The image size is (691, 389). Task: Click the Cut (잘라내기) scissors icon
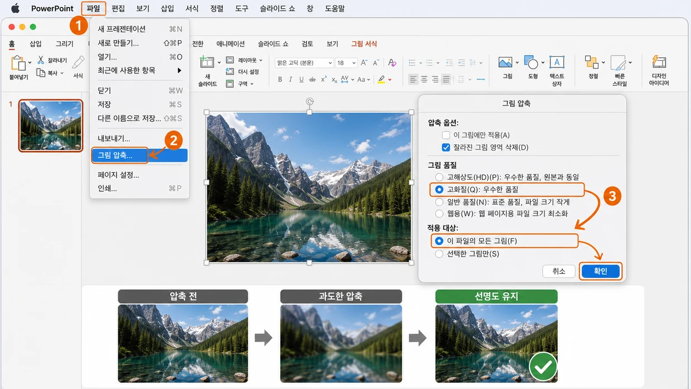tap(41, 60)
